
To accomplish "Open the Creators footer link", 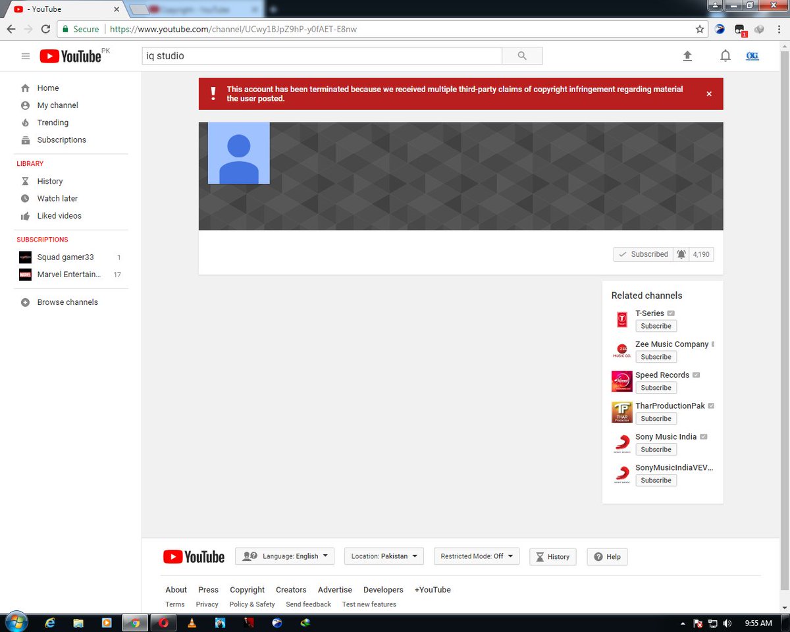I will point(291,590).
